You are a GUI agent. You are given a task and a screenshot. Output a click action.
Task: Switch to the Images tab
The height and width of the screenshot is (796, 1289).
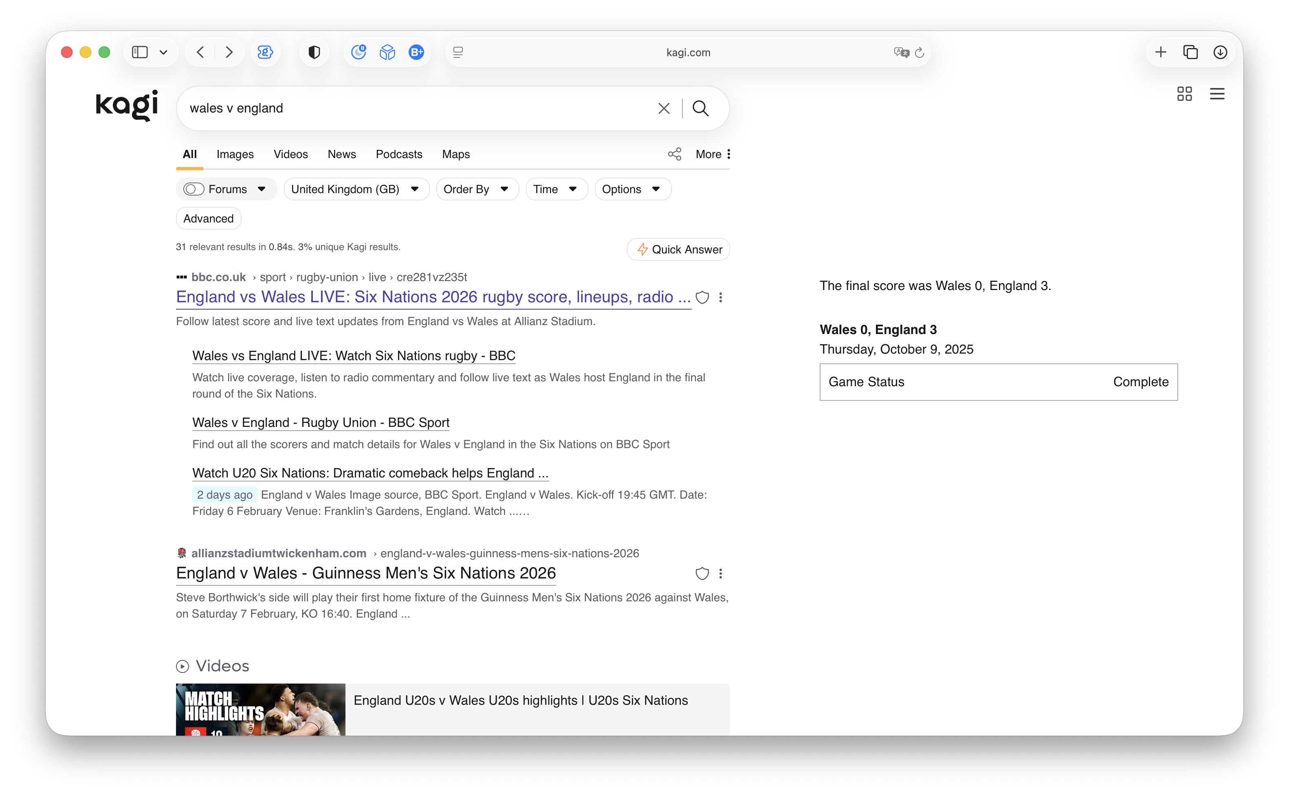coord(235,154)
